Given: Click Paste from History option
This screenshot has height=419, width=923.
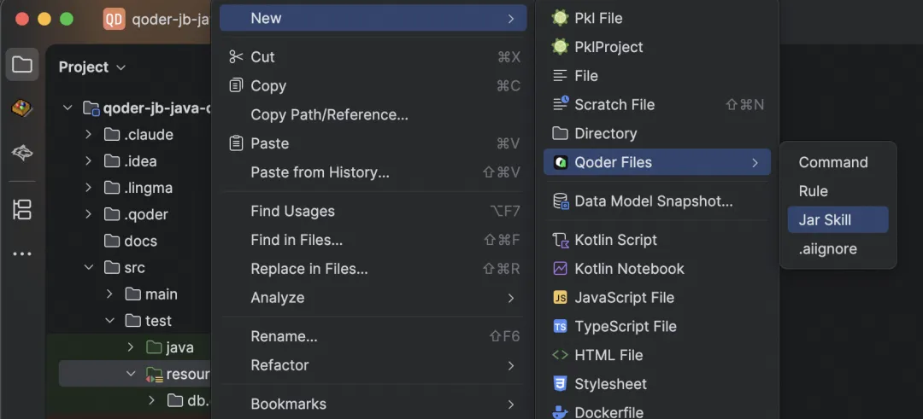Looking at the screenshot, I should (x=320, y=172).
